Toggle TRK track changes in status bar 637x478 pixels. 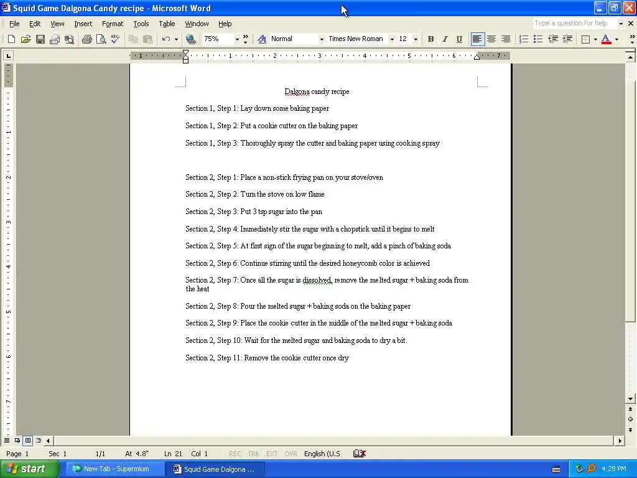254,454
